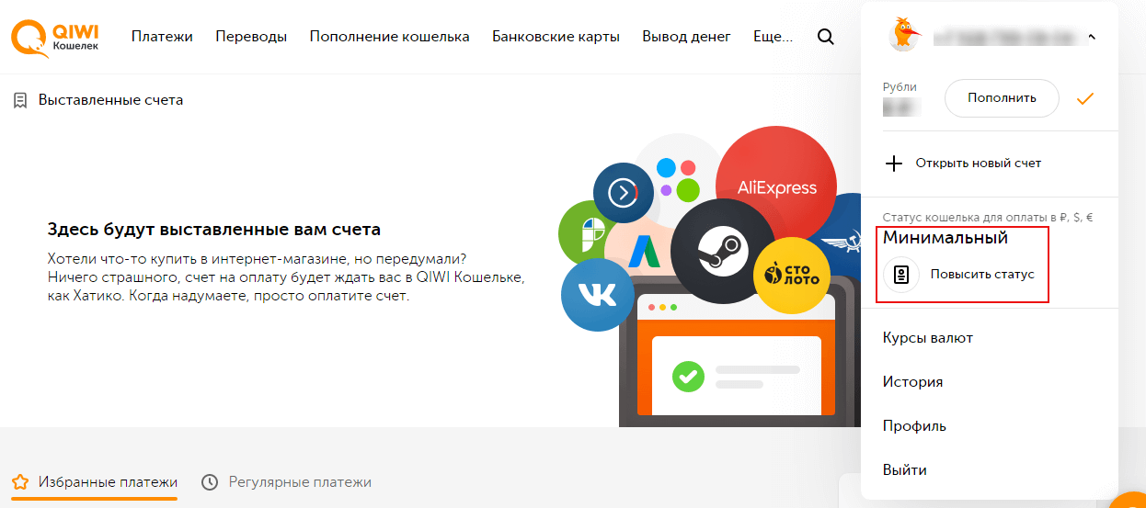Click the bird avatar in account panel

(906, 35)
